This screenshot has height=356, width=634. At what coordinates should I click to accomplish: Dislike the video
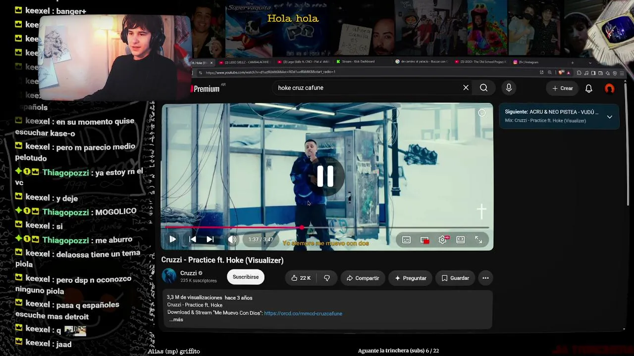(x=327, y=278)
